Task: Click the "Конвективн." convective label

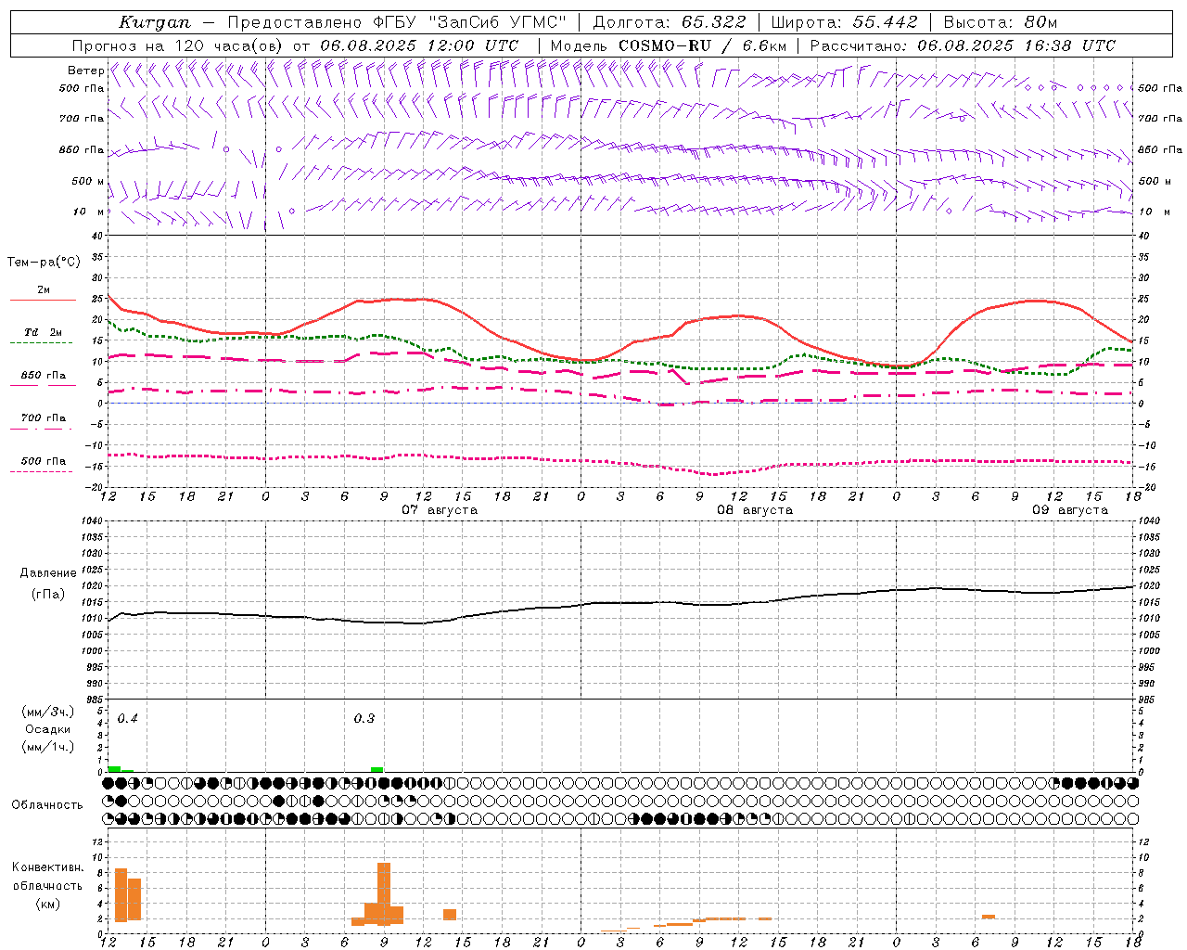Action: pyautogui.click(x=48, y=867)
